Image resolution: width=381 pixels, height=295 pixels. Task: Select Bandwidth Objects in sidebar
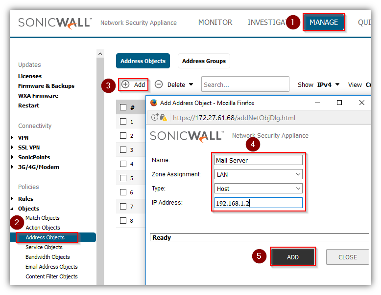point(48,257)
